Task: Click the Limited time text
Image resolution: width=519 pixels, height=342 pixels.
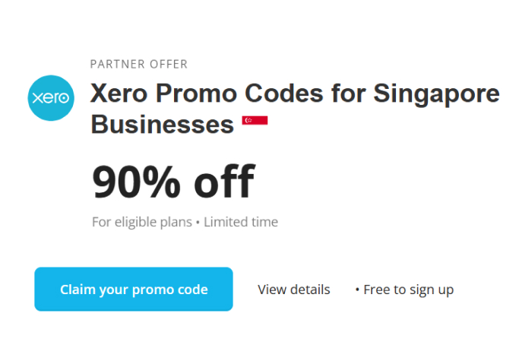Action: [x=241, y=223]
